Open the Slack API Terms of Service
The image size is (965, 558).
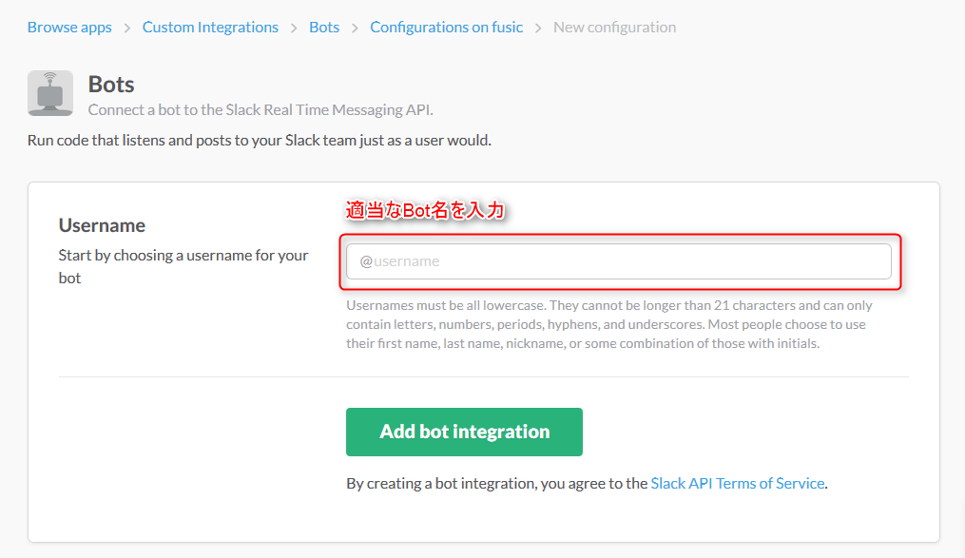pos(737,483)
